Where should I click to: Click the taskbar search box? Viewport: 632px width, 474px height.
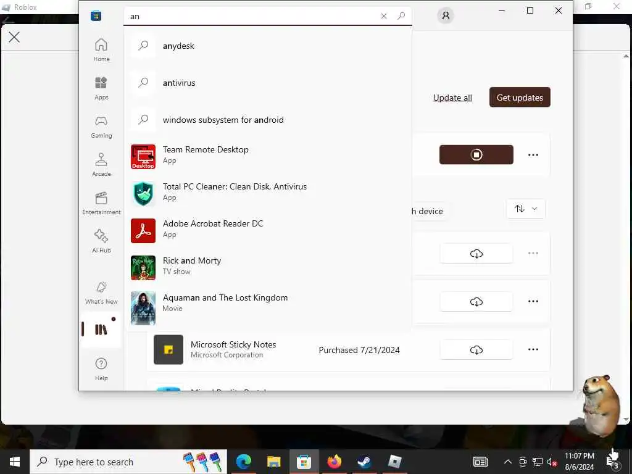click(x=128, y=462)
